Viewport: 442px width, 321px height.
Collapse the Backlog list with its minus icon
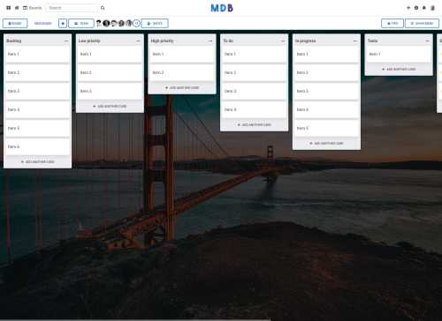(x=66, y=41)
